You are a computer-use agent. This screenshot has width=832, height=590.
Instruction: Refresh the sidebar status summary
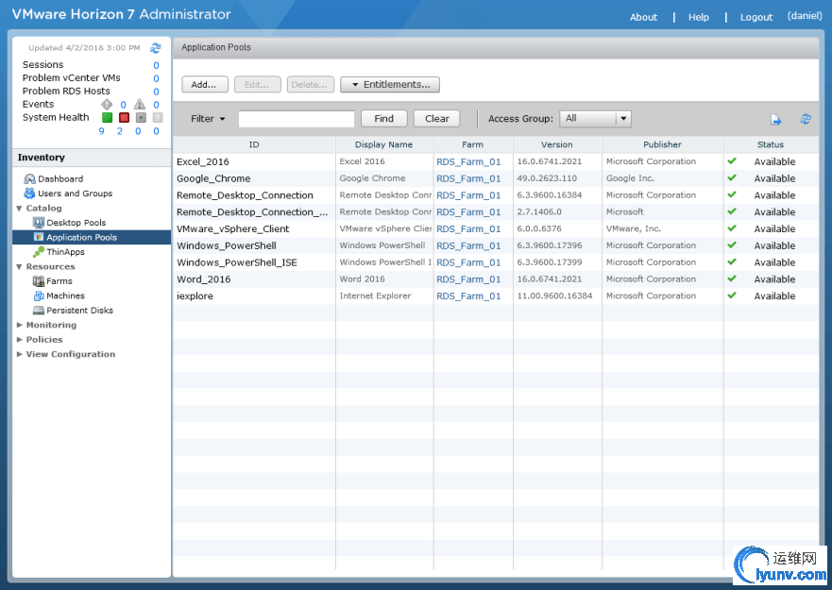[155, 48]
